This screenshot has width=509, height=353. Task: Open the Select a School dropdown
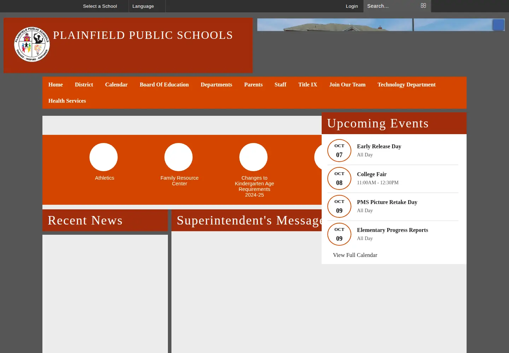(x=100, y=6)
